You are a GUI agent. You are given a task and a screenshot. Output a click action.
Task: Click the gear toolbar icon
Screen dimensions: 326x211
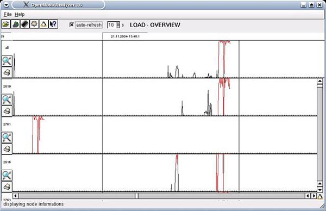click(34, 24)
